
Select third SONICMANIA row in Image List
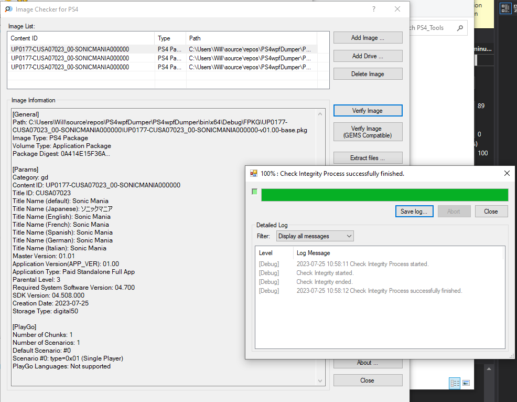coord(162,67)
